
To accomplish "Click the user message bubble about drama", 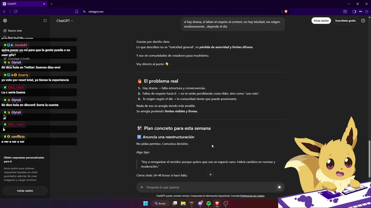I will coord(232,24).
